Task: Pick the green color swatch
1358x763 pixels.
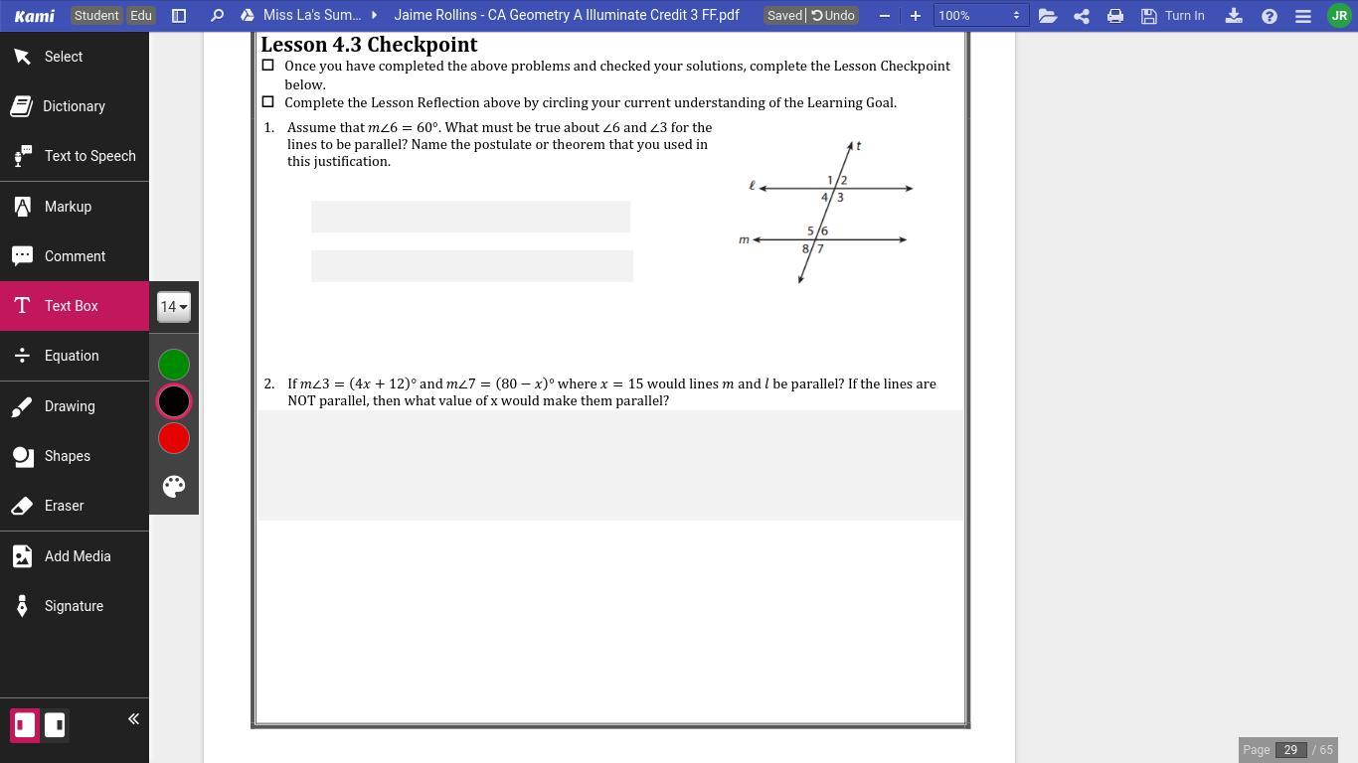Action: [174, 365]
